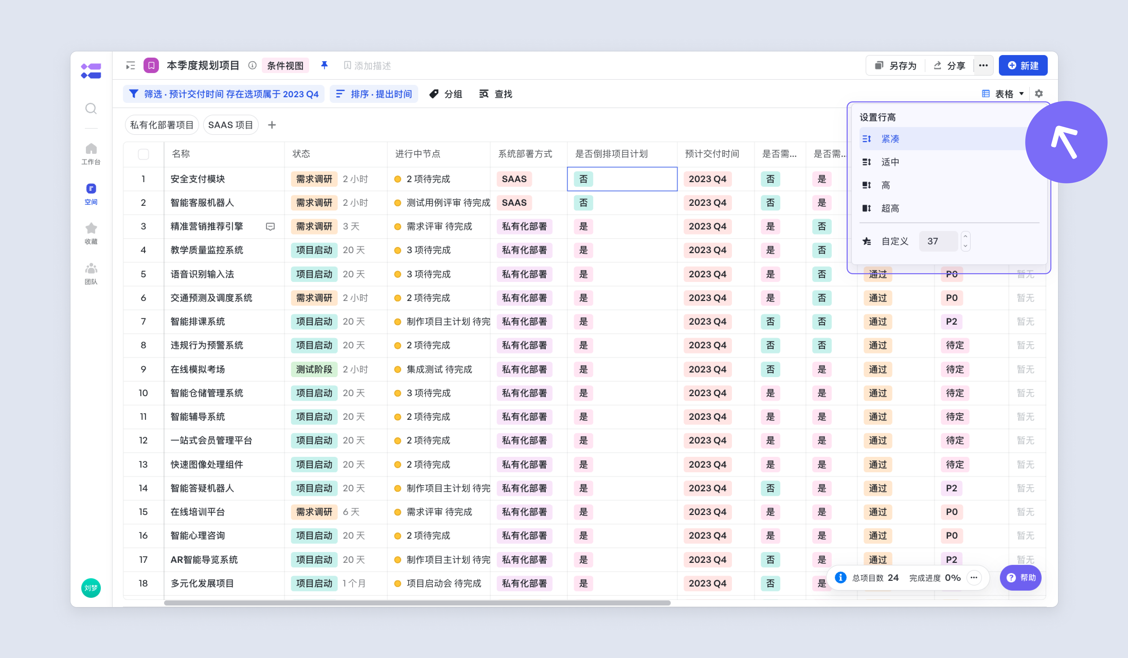Image resolution: width=1128 pixels, height=658 pixels.
Task: Open row AR智能导览系统
Action: 204,560
